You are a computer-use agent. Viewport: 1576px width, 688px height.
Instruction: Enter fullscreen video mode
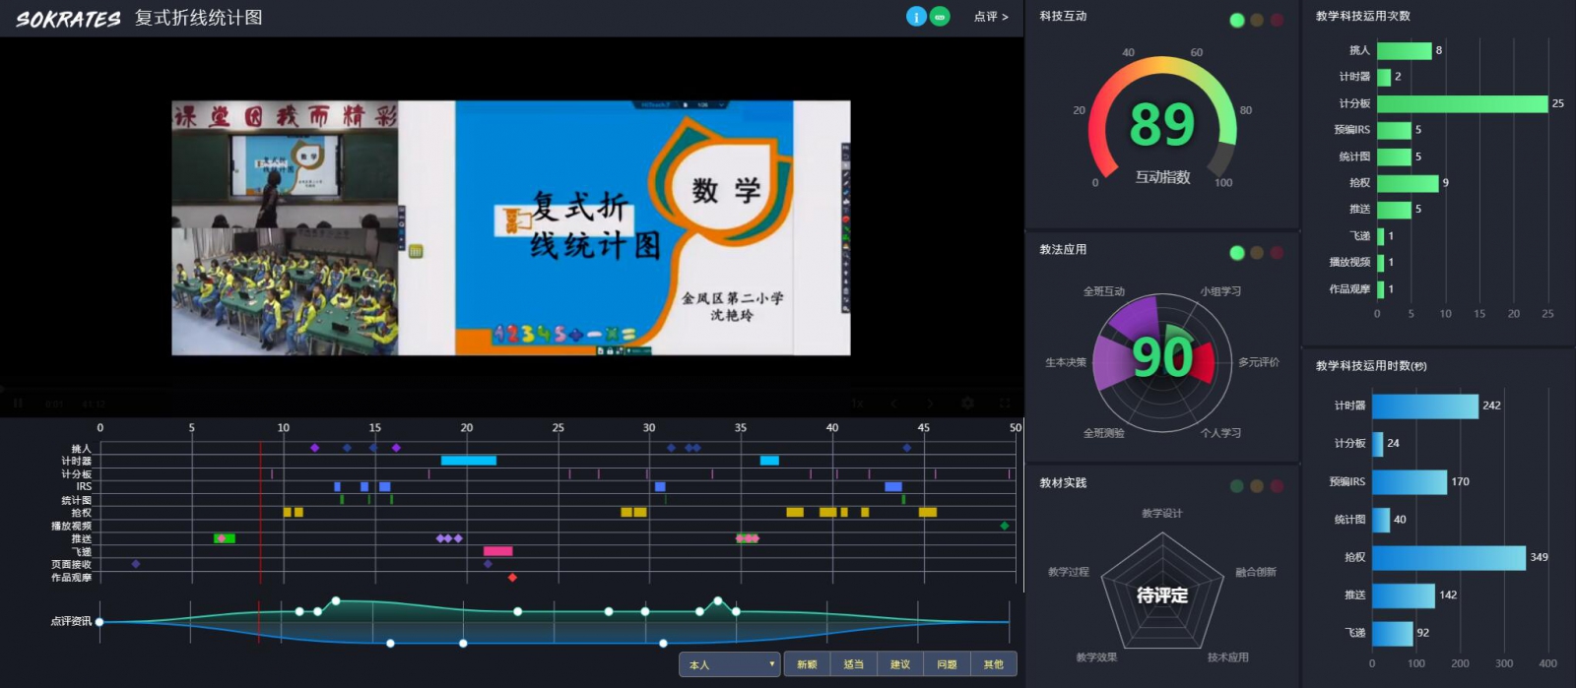click(x=1005, y=403)
